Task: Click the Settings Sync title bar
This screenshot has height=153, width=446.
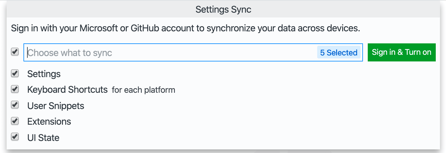Action: pos(223,9)
